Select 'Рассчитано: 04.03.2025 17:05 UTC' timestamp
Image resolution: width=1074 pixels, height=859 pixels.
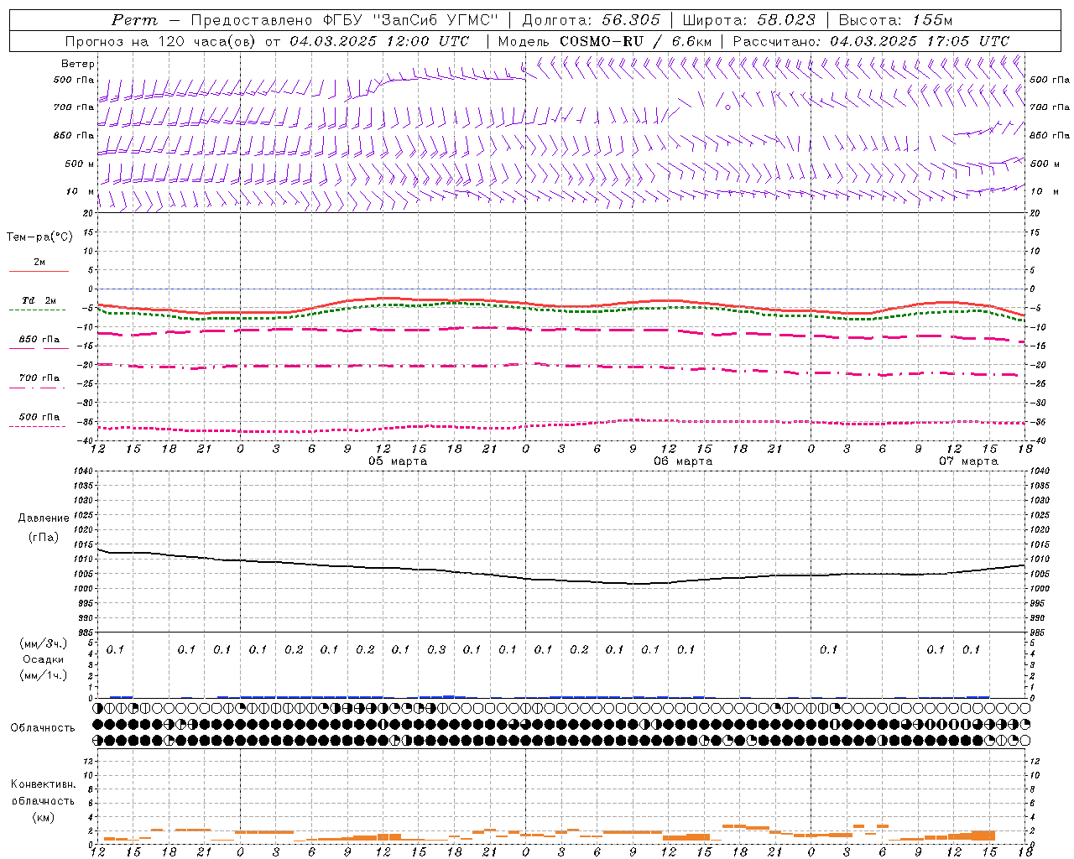click(x=871, y=41)
